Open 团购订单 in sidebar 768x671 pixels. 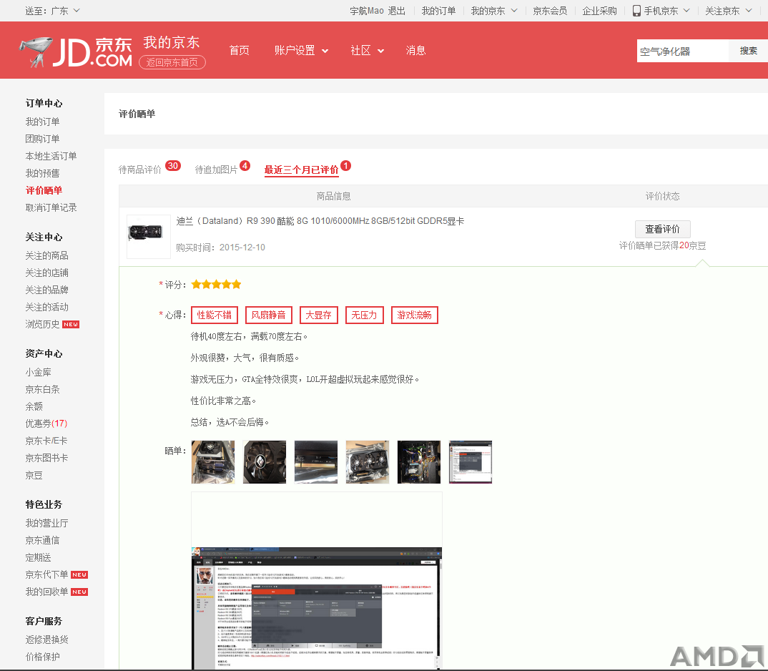(43, 139)
